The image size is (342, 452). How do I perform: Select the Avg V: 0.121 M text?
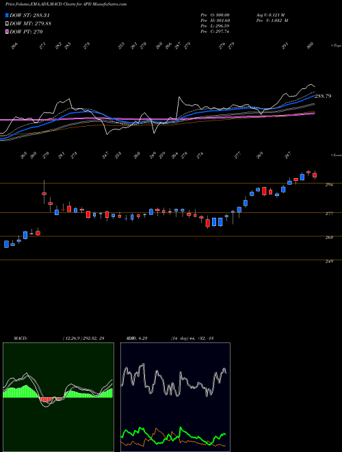(269, 14)
